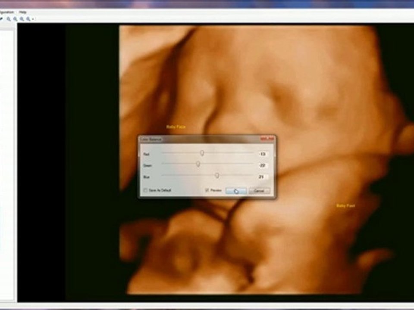Click the fourth magnifier icon in toolbar
The image size is (414, 310).
(x=28, y=19)
